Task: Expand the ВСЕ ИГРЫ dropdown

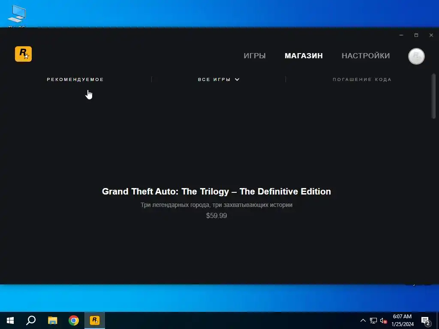Action: click(x=219, y=79)
